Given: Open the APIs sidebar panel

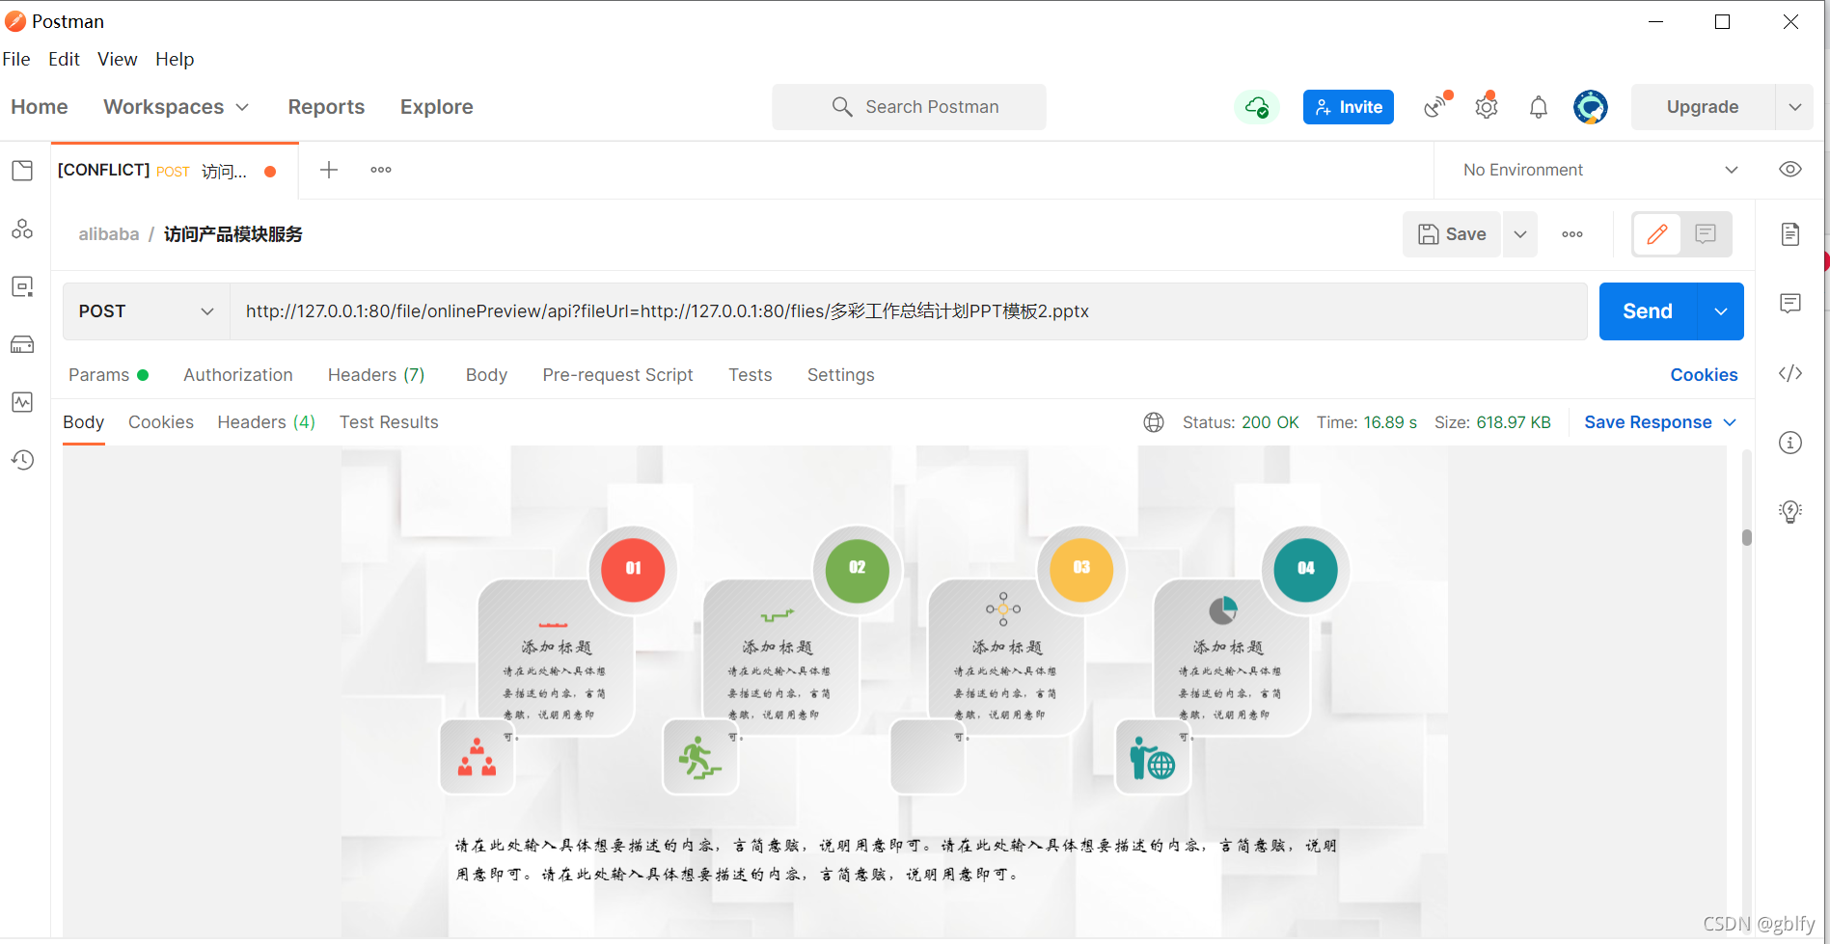Looking at the screenshot, I should coord(22,229).
